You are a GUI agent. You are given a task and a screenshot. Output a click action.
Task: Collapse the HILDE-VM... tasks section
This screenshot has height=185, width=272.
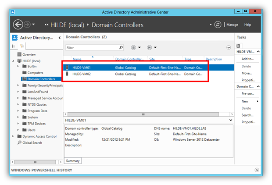258,51
